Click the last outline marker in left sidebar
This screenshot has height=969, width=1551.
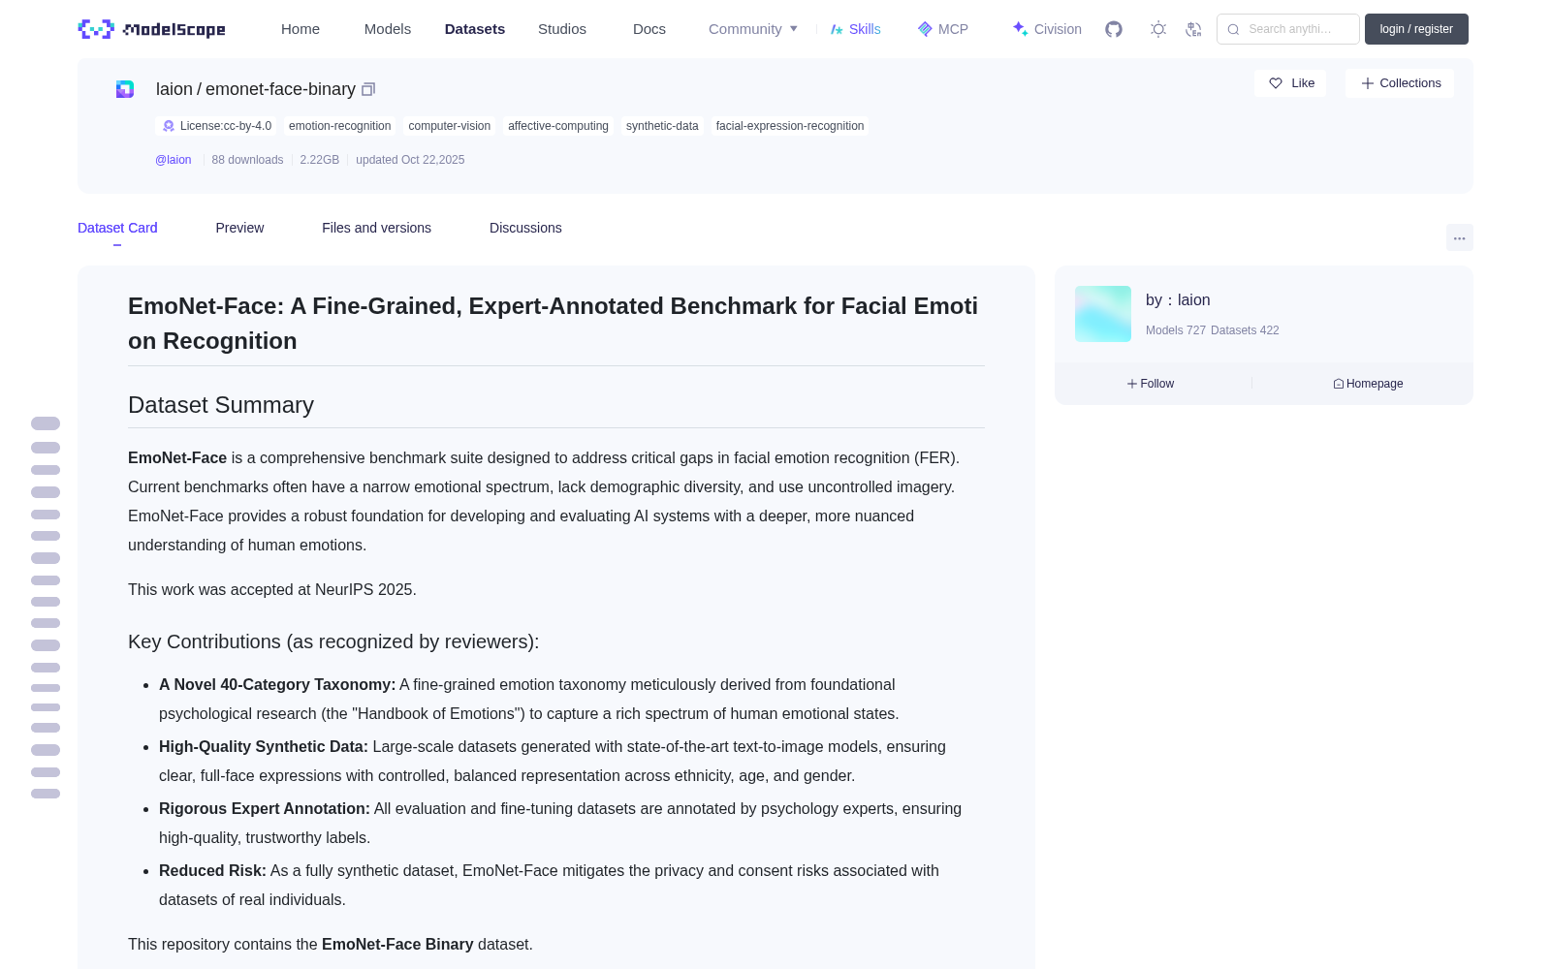click(46, 794)
